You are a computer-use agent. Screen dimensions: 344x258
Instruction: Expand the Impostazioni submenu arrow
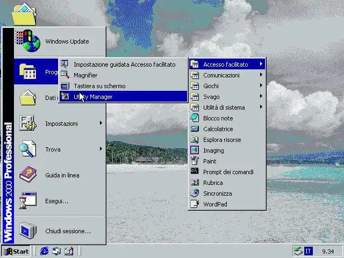tap(101, 123)
